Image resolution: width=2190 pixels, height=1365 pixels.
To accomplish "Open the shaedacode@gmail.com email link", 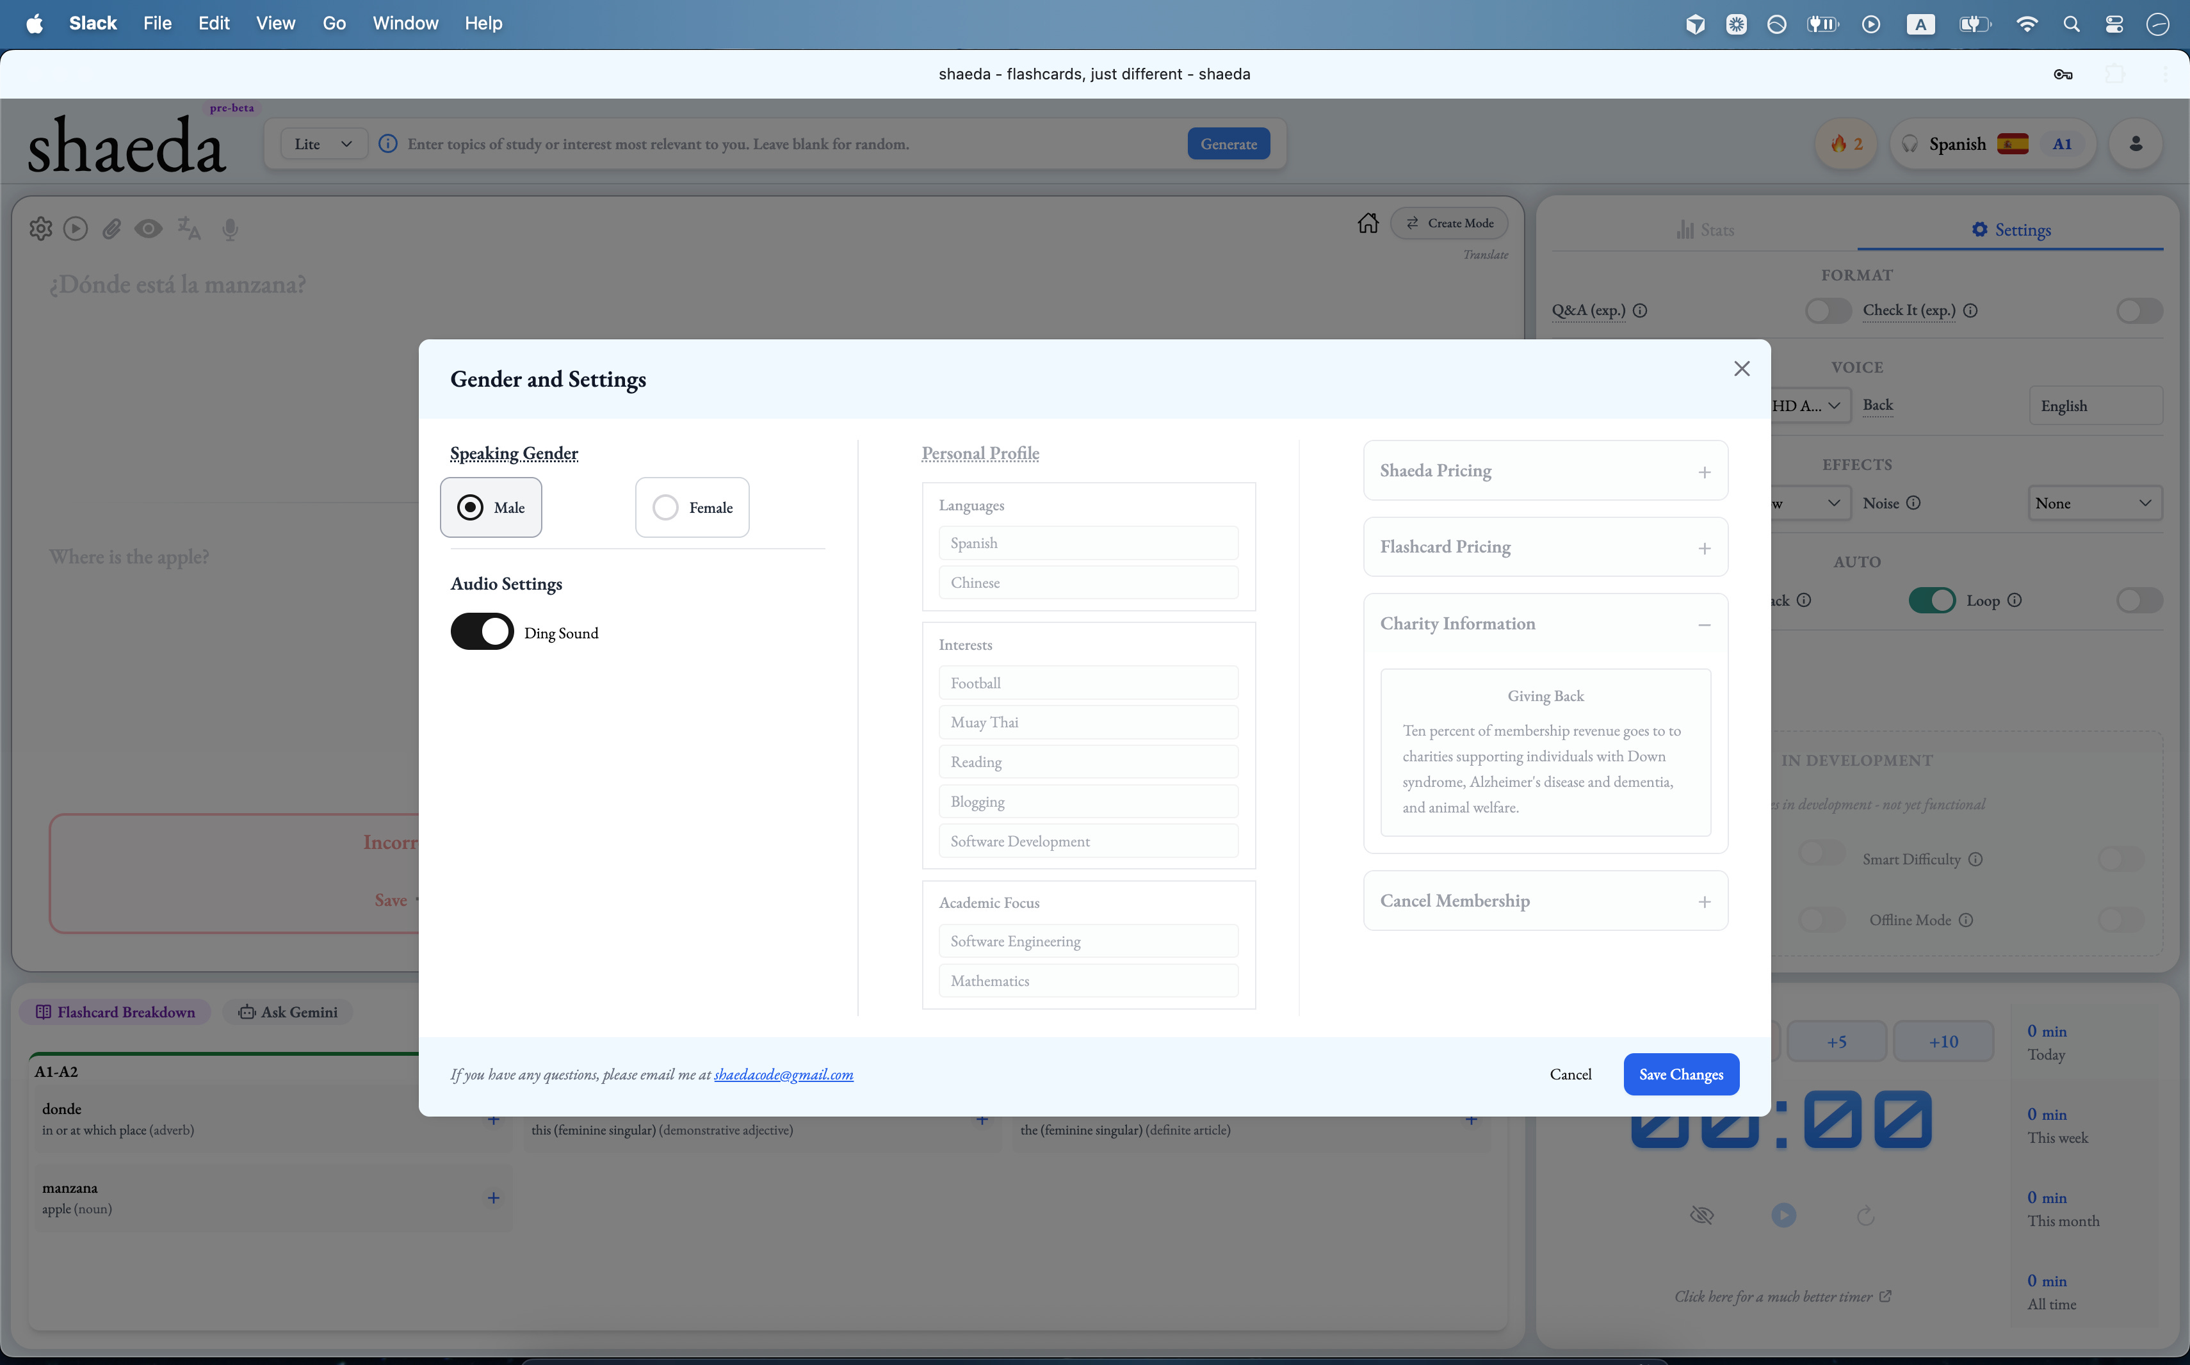I will 783,1074.
